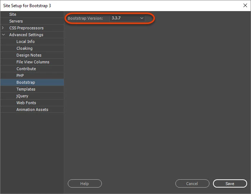Go to Cloaking settings
The height and width of the screenshot is (194, 251).
click(32, 48)
